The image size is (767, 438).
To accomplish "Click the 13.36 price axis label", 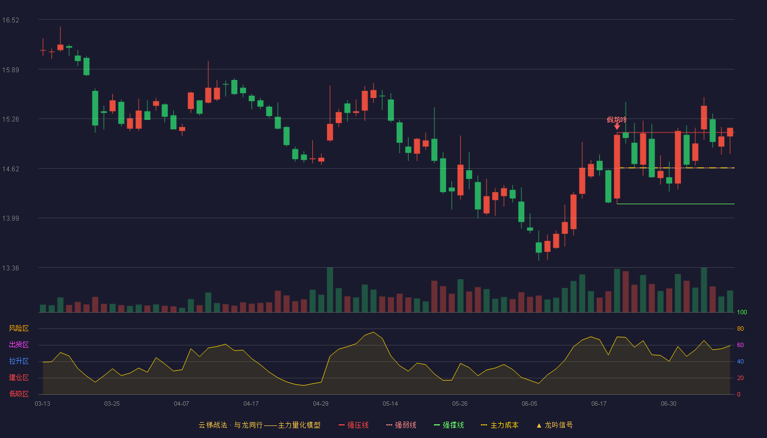I will 10,268.
